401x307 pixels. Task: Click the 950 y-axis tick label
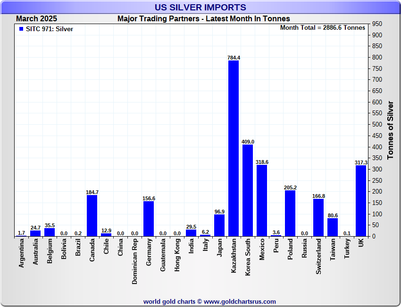tap(377, 24)
